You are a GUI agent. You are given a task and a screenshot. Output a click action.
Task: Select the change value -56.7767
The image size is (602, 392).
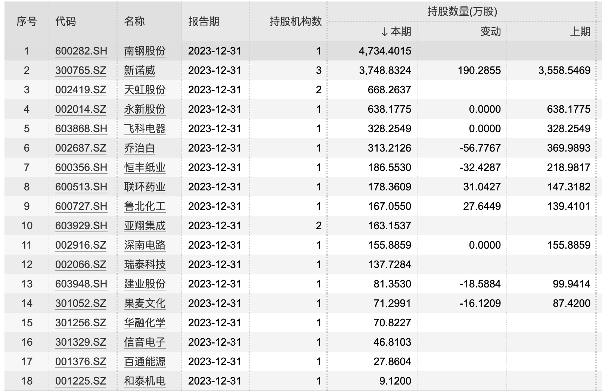tap(480, 148)
